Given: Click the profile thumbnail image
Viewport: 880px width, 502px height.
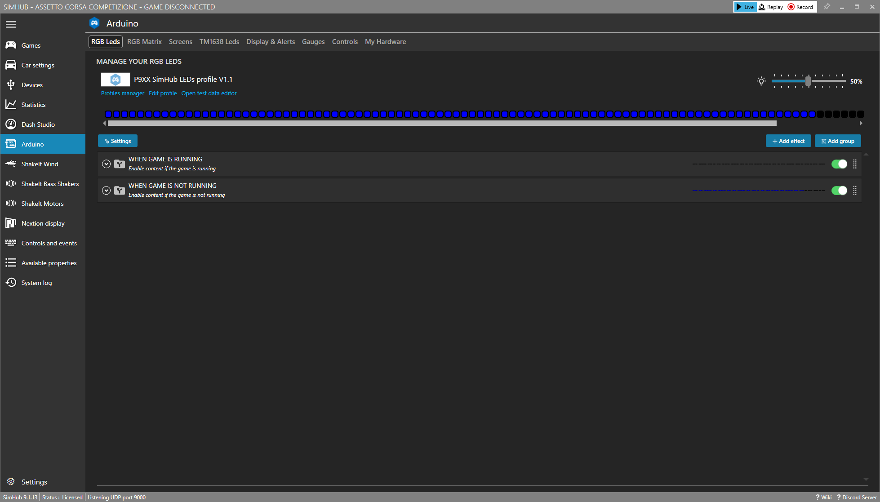Looking at the screenshot, I should [x=116, y=80].
